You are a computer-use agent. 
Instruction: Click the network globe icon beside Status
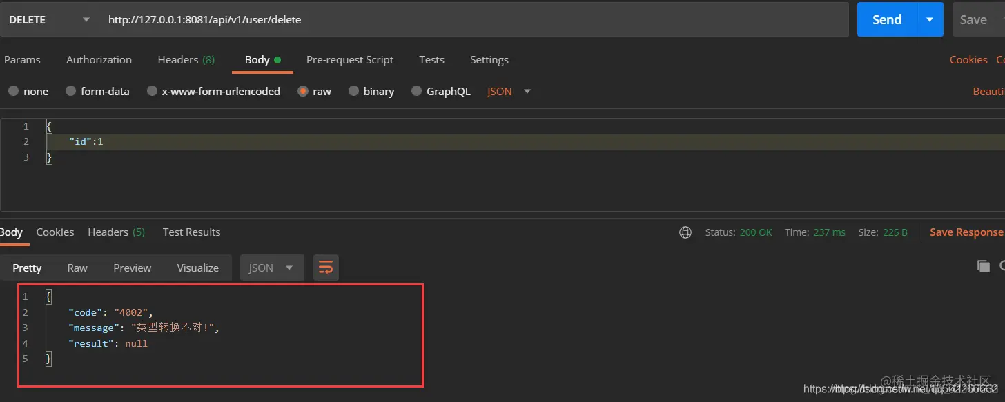click(685, 232)
